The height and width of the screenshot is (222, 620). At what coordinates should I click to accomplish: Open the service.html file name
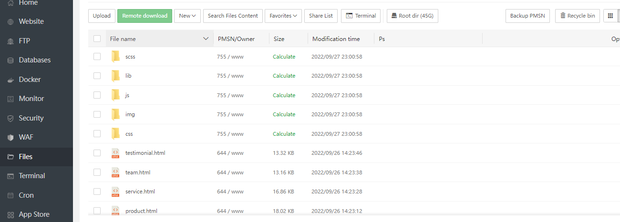coord(140,192)
